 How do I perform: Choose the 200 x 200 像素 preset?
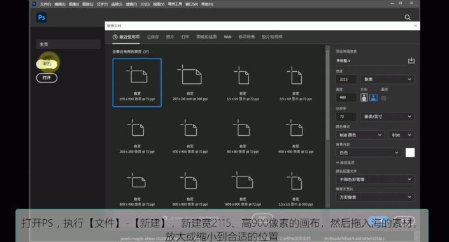pos(137,136)
